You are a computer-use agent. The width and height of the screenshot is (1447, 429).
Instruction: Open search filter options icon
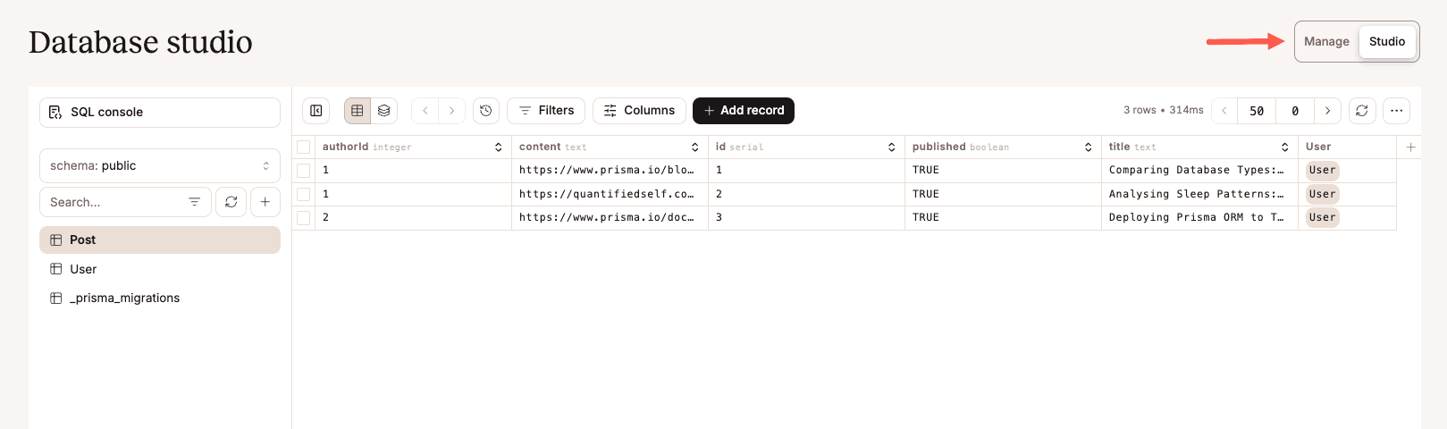click(194, 202)
